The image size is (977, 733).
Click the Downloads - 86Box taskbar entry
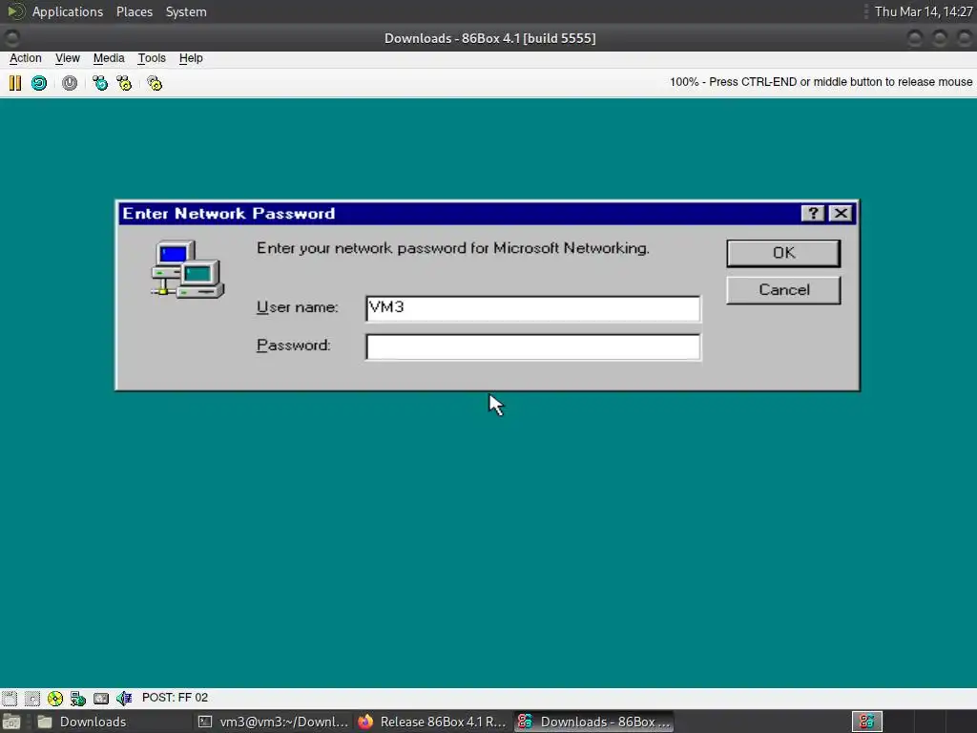[593, 722]
